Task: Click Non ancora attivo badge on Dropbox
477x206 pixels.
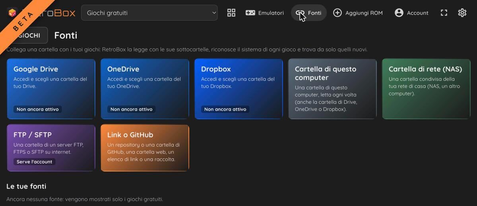Action: coord(225,109)
